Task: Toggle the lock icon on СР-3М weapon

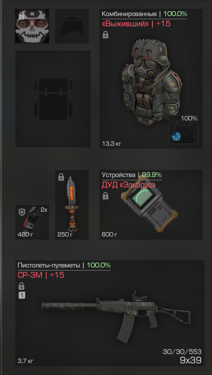Action: point(21,286)
